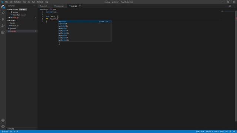Switch to the go.mod editor tab
This screenshot has width=237, height=133.
tap(44, 6)
